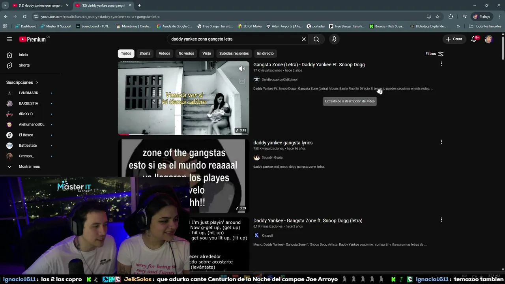Screen dimensions: 505x284
Task: Open the account avatar menu
Action: pos(488,39)
